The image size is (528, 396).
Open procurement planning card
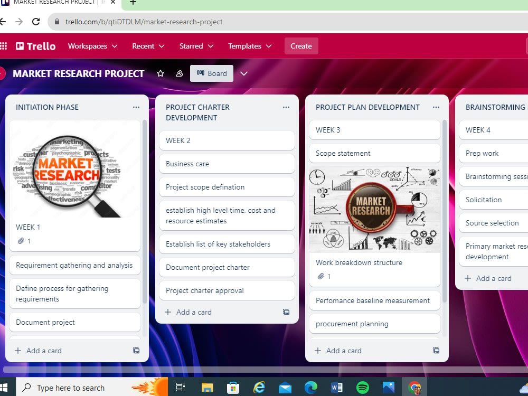click(x=375, y=324)
